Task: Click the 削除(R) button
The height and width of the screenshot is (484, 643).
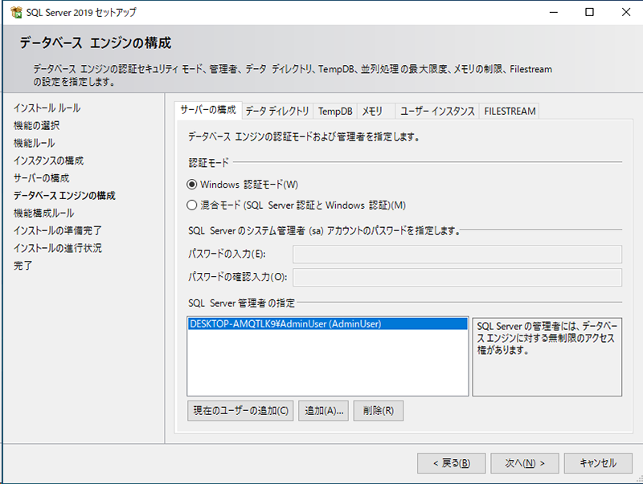Action: point(378,411)
